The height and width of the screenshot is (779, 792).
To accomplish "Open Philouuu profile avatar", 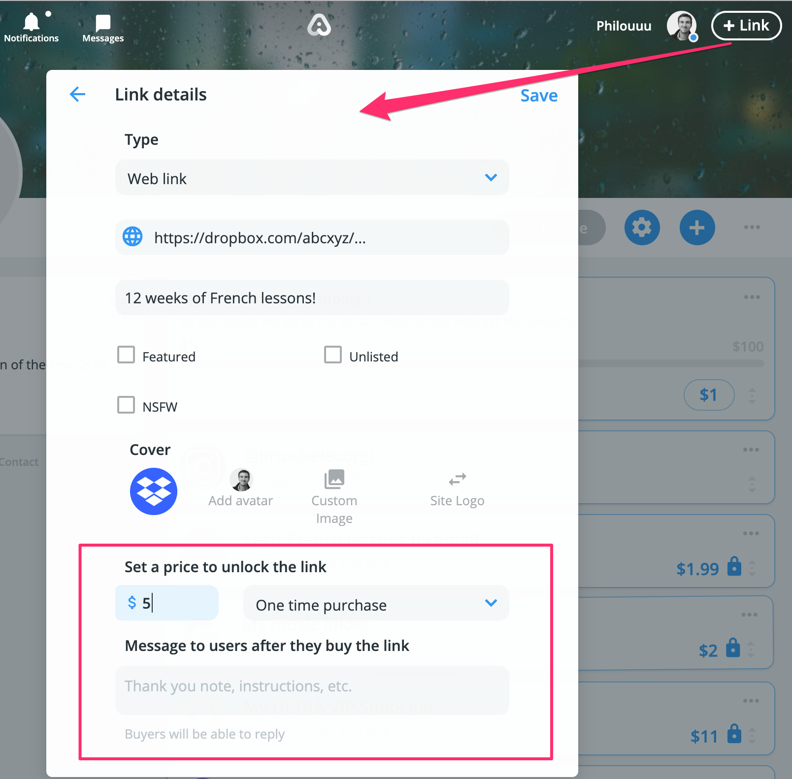I will pyautogui.click(x=682, y=26).
